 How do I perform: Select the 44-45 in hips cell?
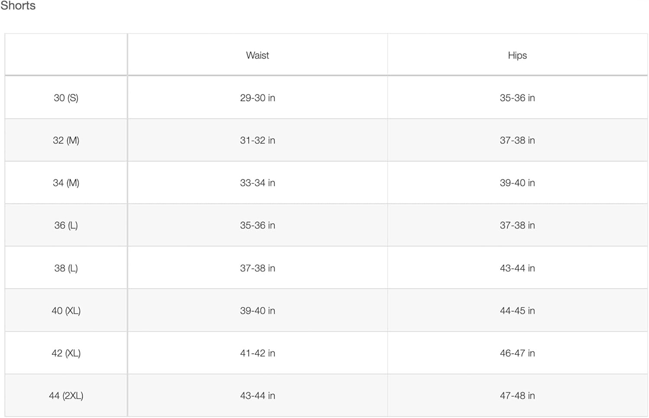(517, 310)
